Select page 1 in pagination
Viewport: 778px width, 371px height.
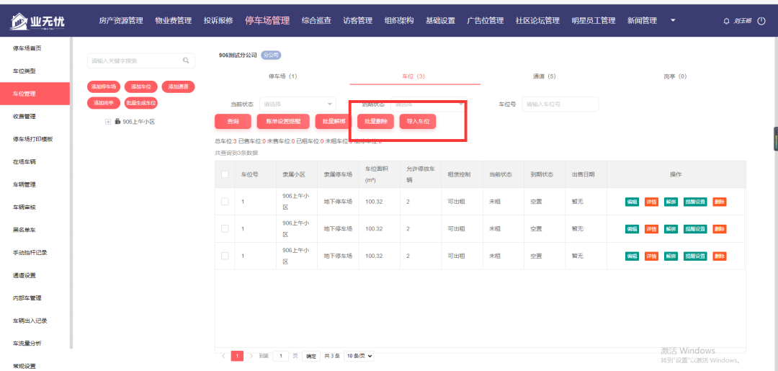click(x=237, y=356)
